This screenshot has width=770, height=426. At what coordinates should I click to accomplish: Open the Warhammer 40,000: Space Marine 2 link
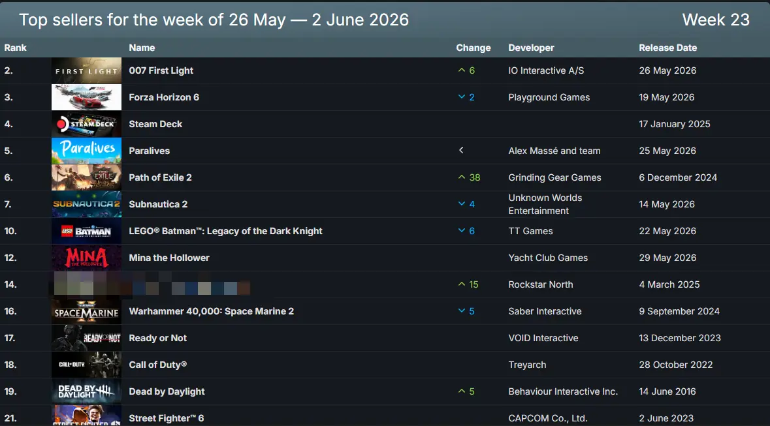tap(211, 311)
